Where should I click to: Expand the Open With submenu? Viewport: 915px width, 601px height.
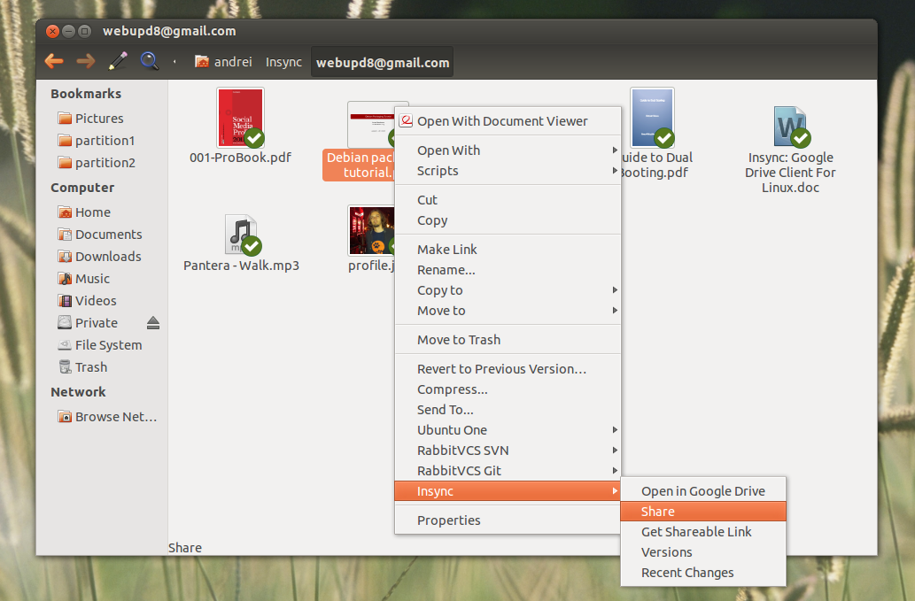(508, 150)
